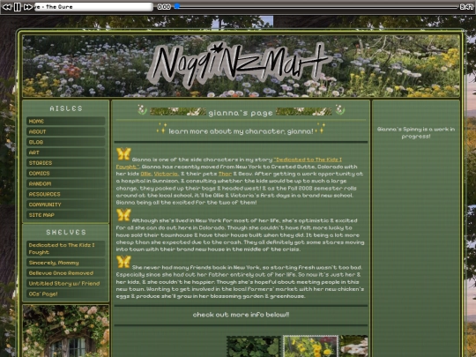476x357 pixels.
Task: Open the RANDOM aisle
Action: [65, 183]
